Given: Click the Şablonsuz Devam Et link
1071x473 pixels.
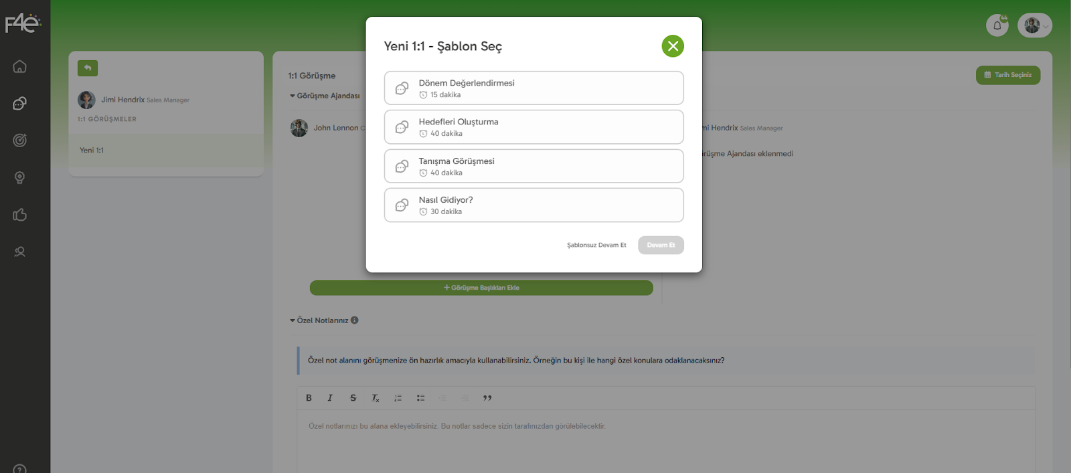Looking at the screenshot, I should click(596, 245).
